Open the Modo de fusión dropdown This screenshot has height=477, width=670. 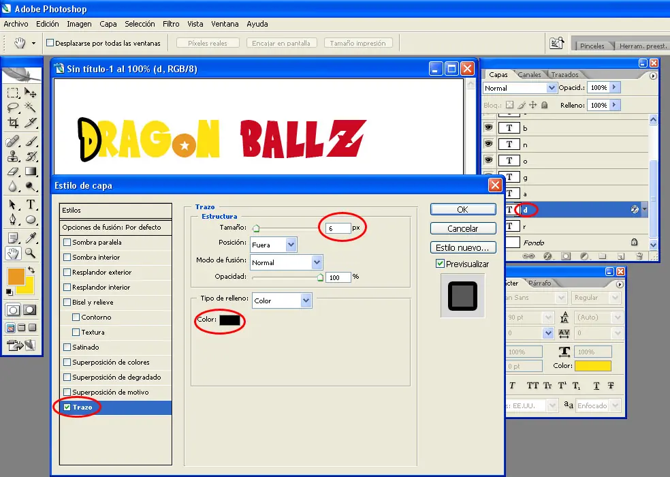click(x=317, y=262)
